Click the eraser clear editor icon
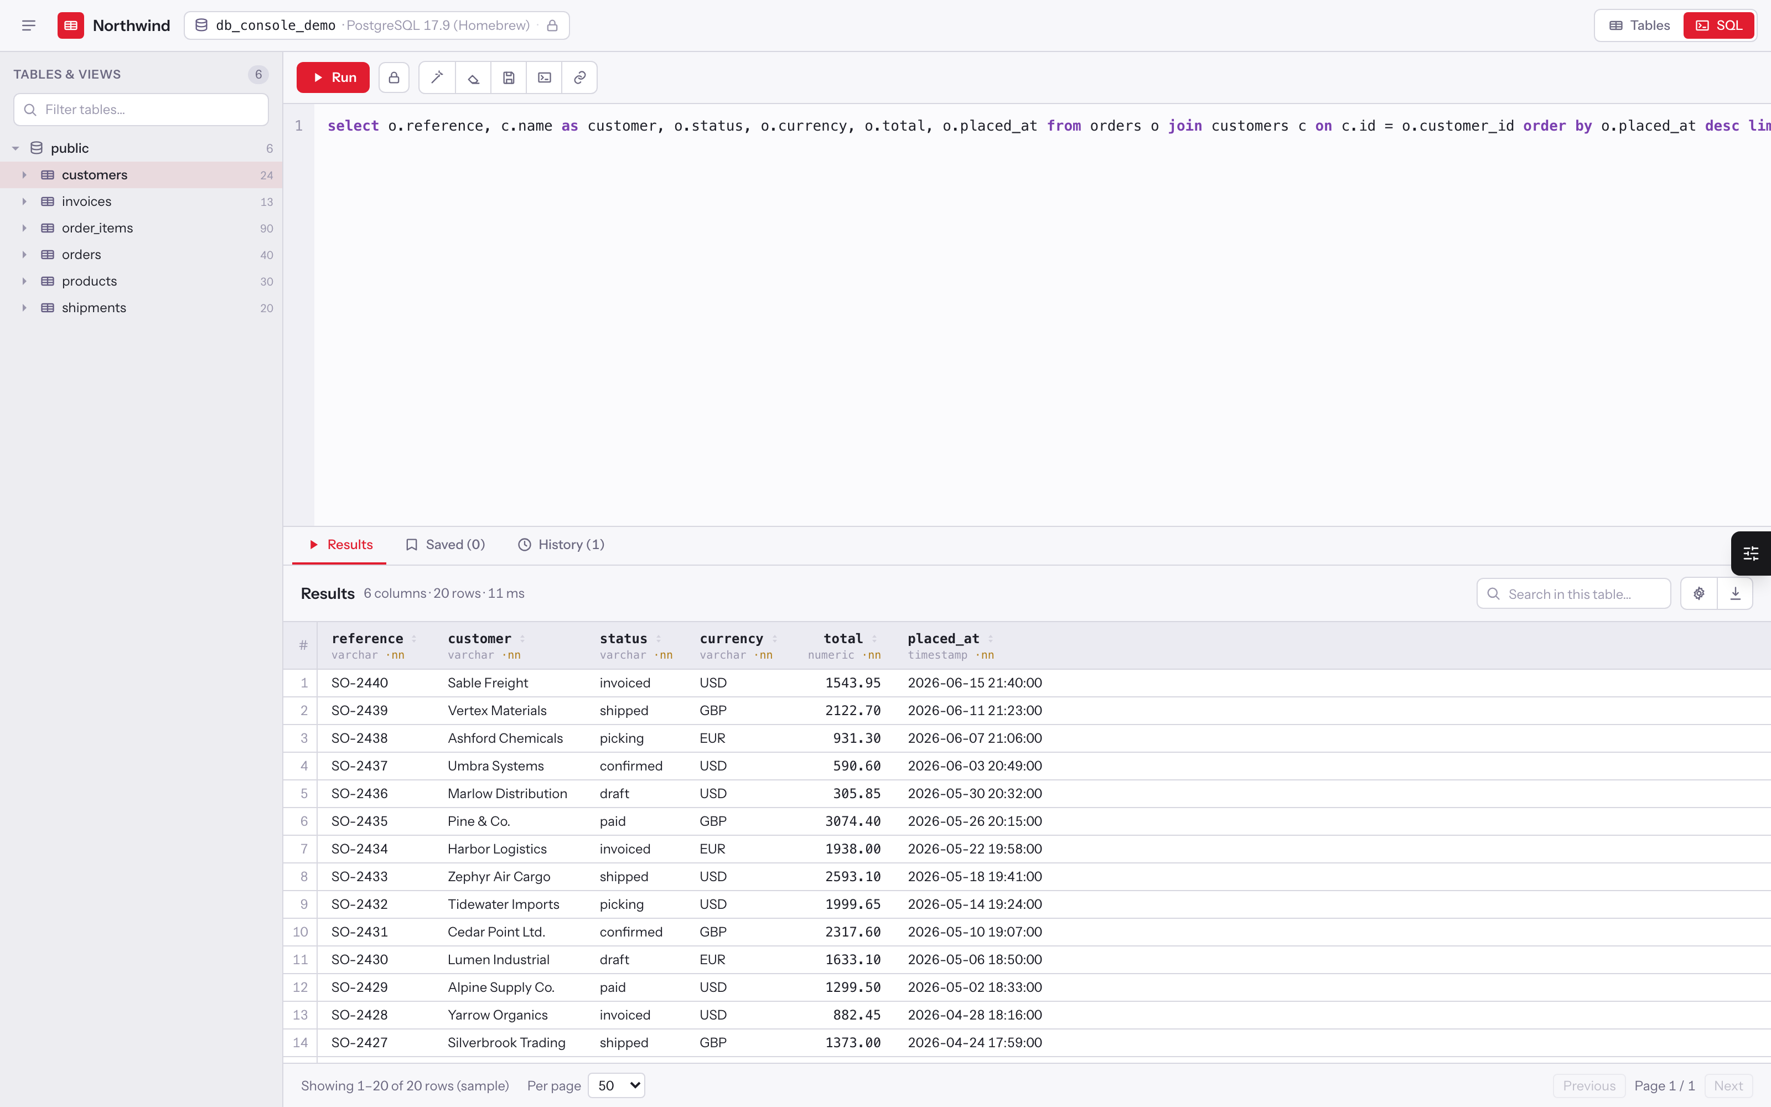Image resolution: width=1771 pixels, height=1107 pixels. pos(474,77)
